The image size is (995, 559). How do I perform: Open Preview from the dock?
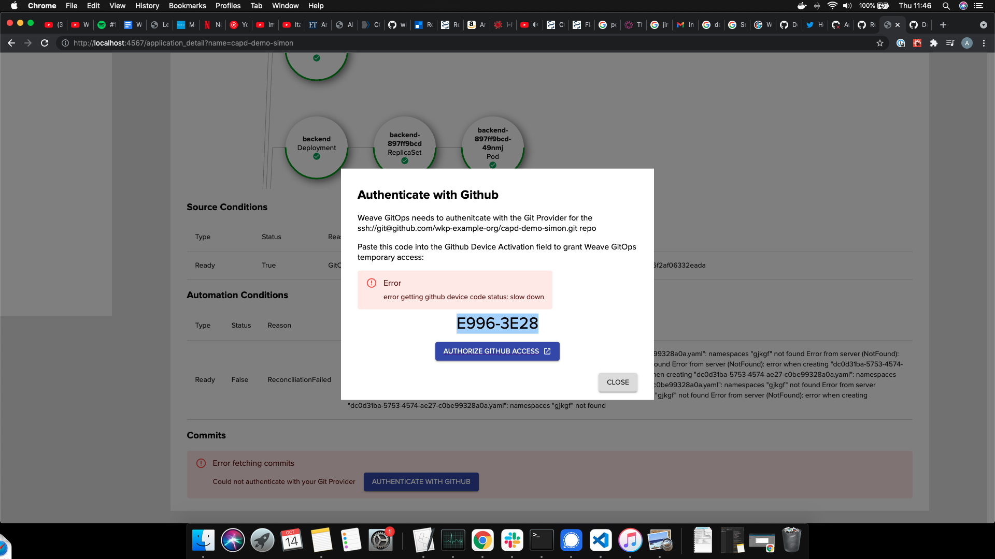[660, 540]
